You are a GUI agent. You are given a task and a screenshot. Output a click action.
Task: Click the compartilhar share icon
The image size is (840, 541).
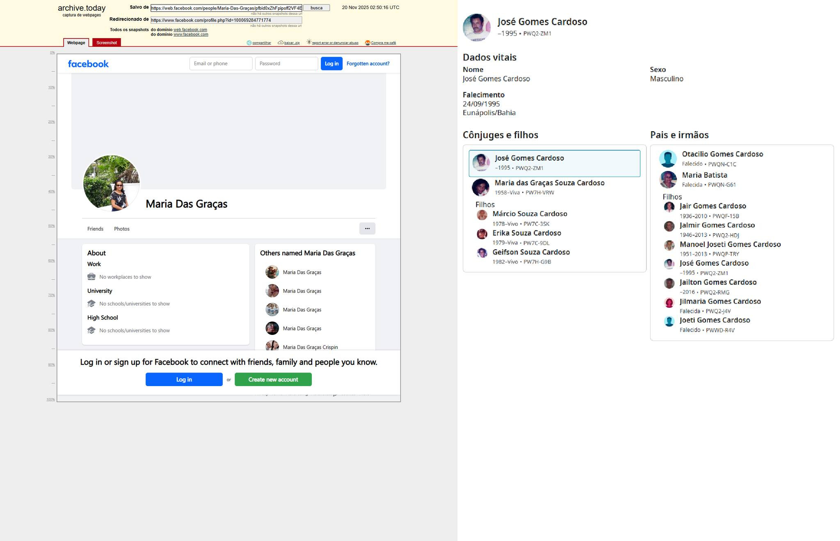tap(249, 43)
